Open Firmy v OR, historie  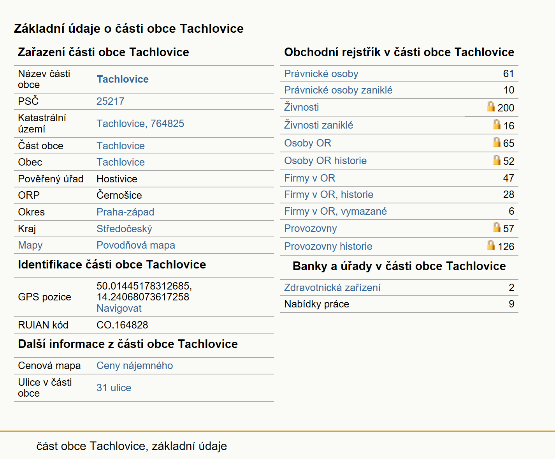[328, 194]
